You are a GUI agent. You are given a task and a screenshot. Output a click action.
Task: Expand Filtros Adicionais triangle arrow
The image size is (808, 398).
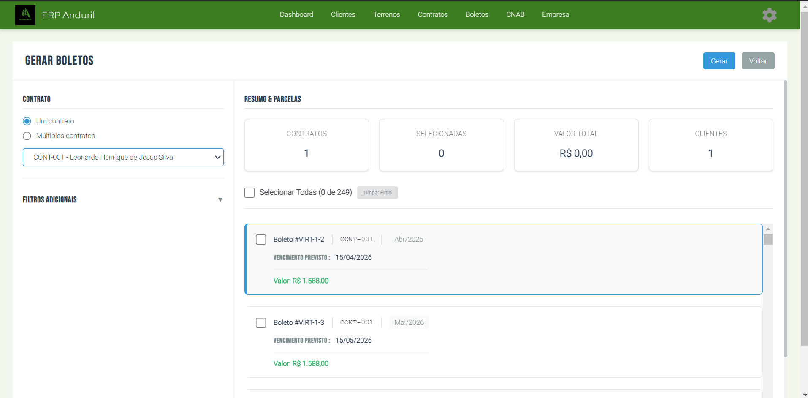pyautogui.click(x=220, y=200)
